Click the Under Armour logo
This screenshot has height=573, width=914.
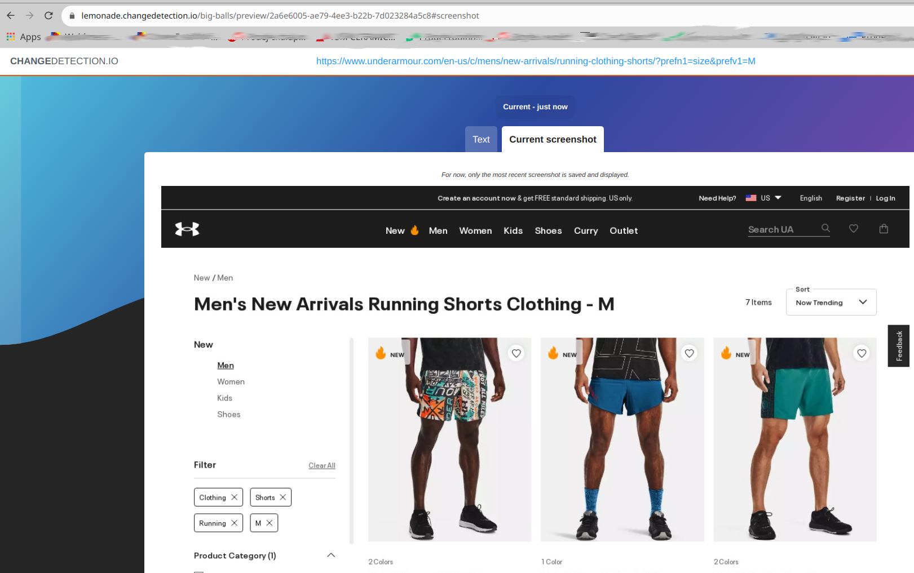click(187, 229)
